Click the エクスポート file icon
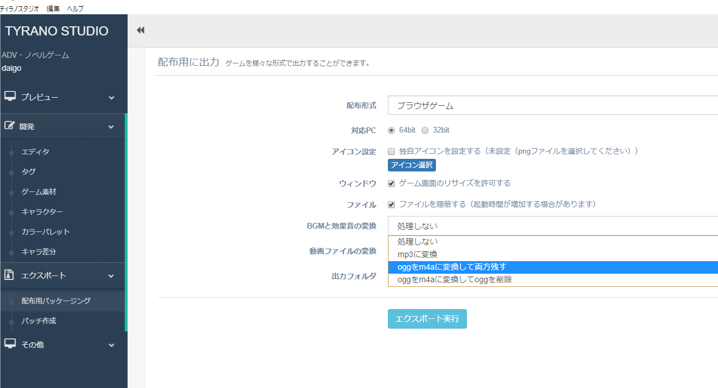Viewport: 718px width, 388px height. (x=9, y=275)
